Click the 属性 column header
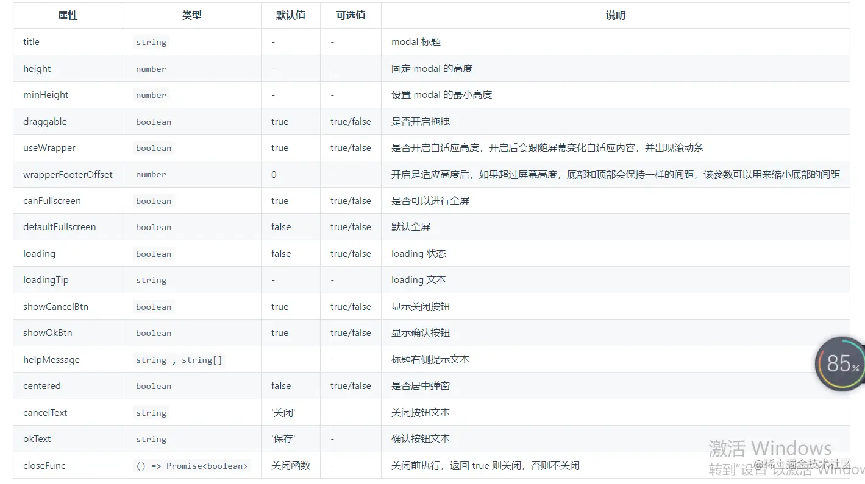The image size is (865, 484). [67, 15]
